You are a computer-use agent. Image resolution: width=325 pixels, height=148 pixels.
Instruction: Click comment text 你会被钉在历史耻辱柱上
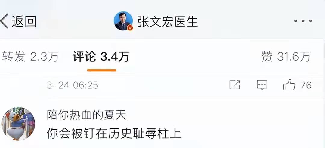pos(114,133)
